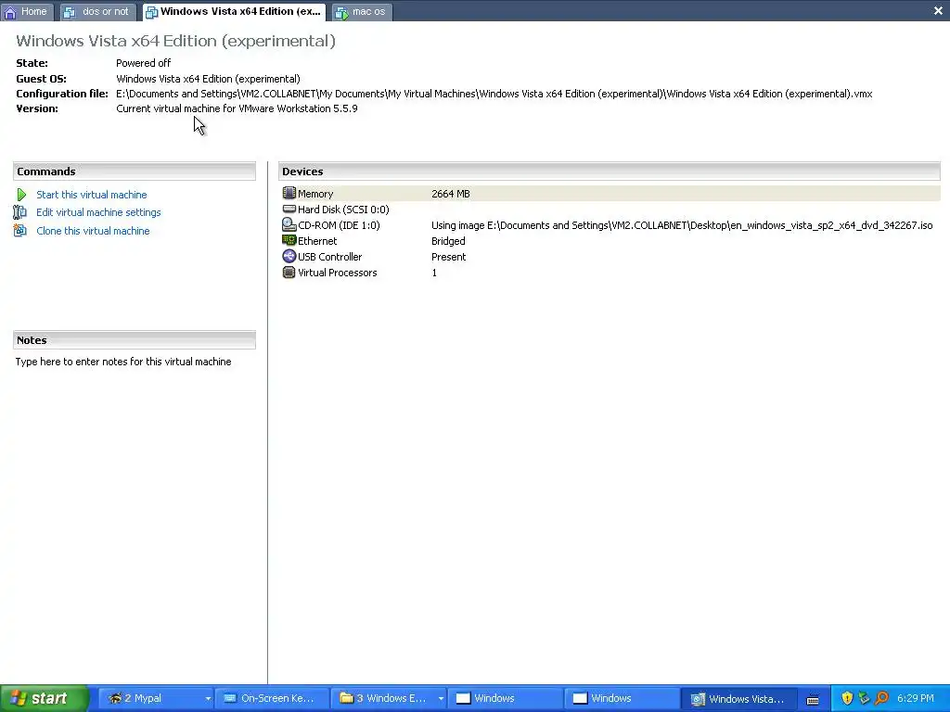950x712 pixels.
Task: Select the Memory device label
Action: pos(315,194)
